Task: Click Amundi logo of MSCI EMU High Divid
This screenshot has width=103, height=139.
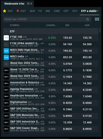Action: 6,51
